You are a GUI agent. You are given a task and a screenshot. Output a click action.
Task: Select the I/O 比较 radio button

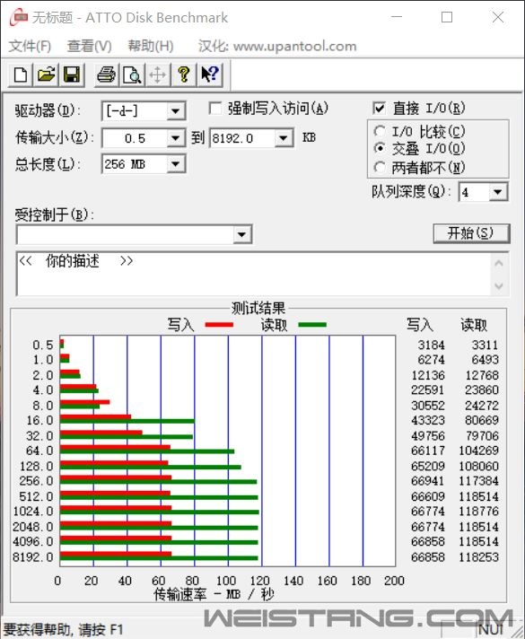pos(380,131)
